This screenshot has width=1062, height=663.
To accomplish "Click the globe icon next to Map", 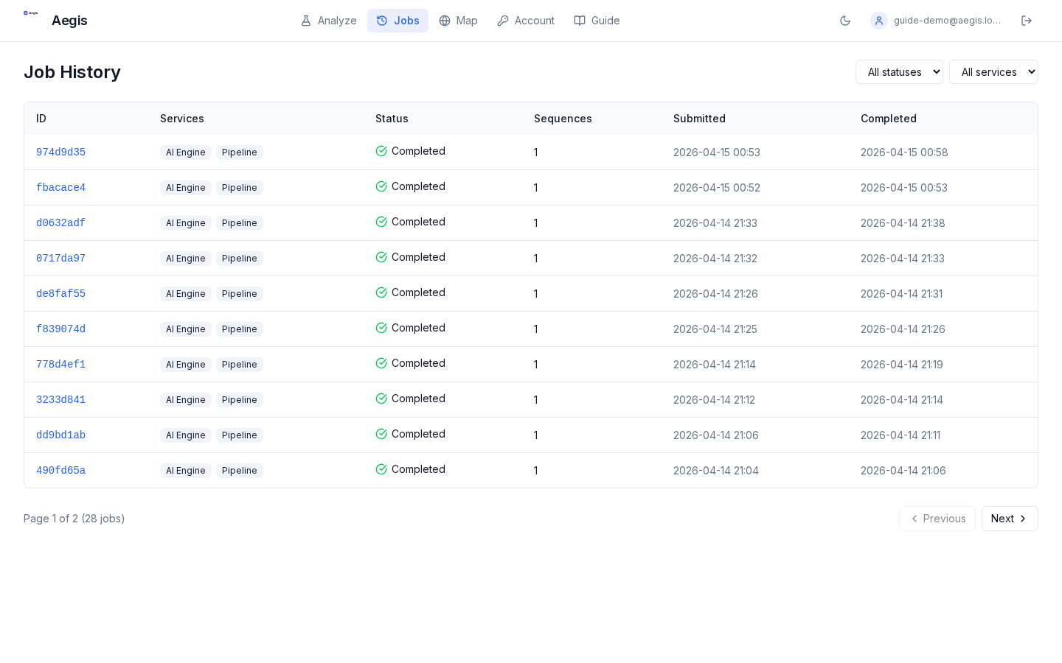I will coord(444,21).
